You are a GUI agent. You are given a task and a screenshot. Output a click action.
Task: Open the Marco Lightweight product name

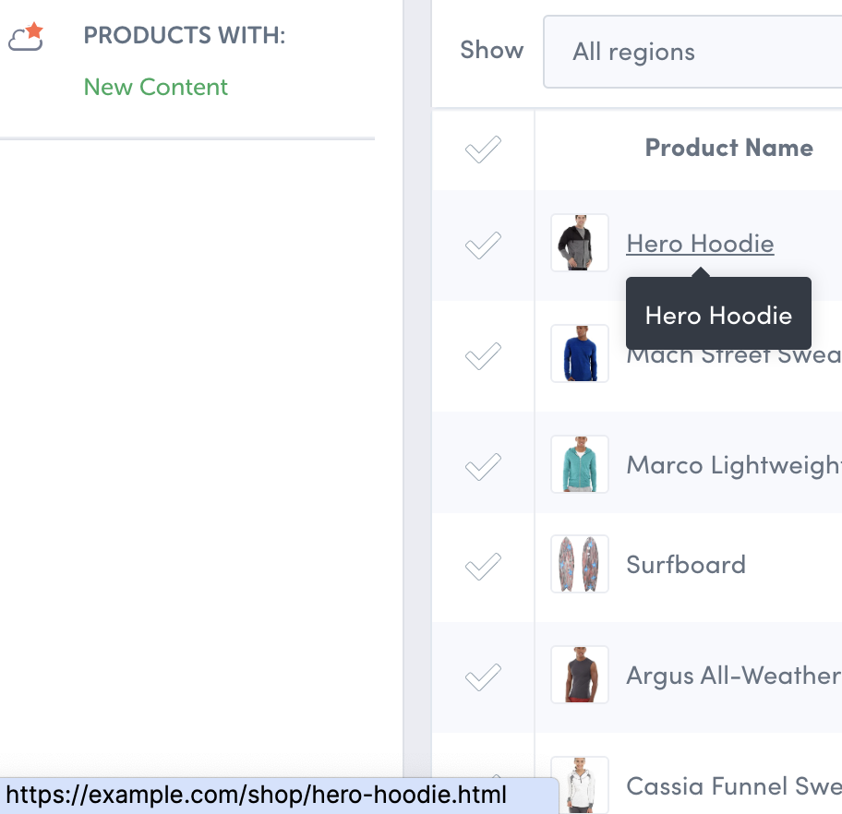click(733, 464)
